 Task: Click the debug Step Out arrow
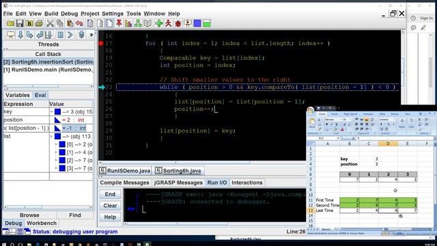[40, 35]
